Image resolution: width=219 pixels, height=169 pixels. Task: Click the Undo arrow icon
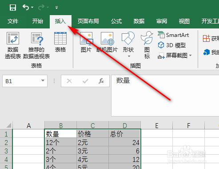tap(26, 7)
